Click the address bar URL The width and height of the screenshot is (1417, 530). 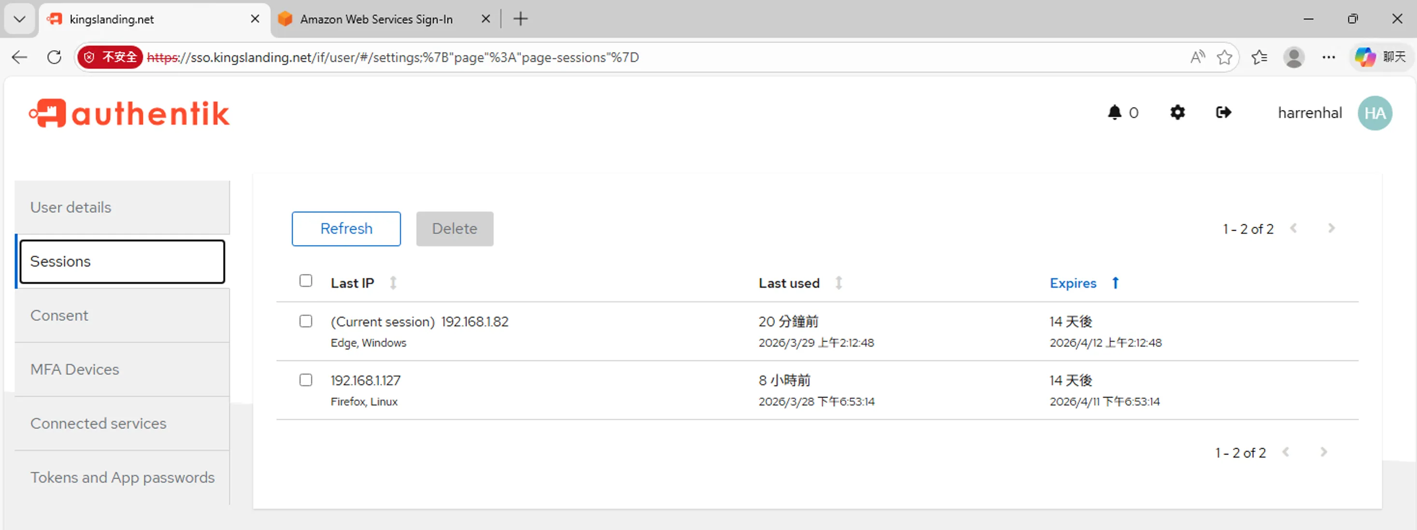point(393,57)
